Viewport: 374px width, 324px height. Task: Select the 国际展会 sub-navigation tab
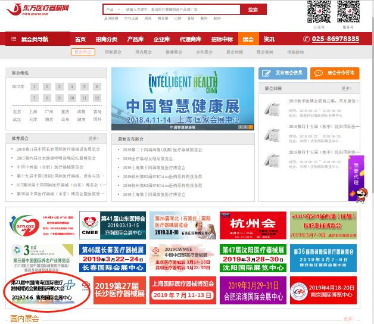tap(113, 52)
